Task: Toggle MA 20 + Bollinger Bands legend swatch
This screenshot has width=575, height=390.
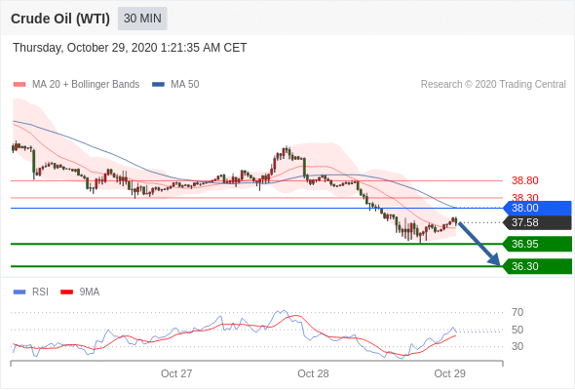Action: (x=19, y=85)
